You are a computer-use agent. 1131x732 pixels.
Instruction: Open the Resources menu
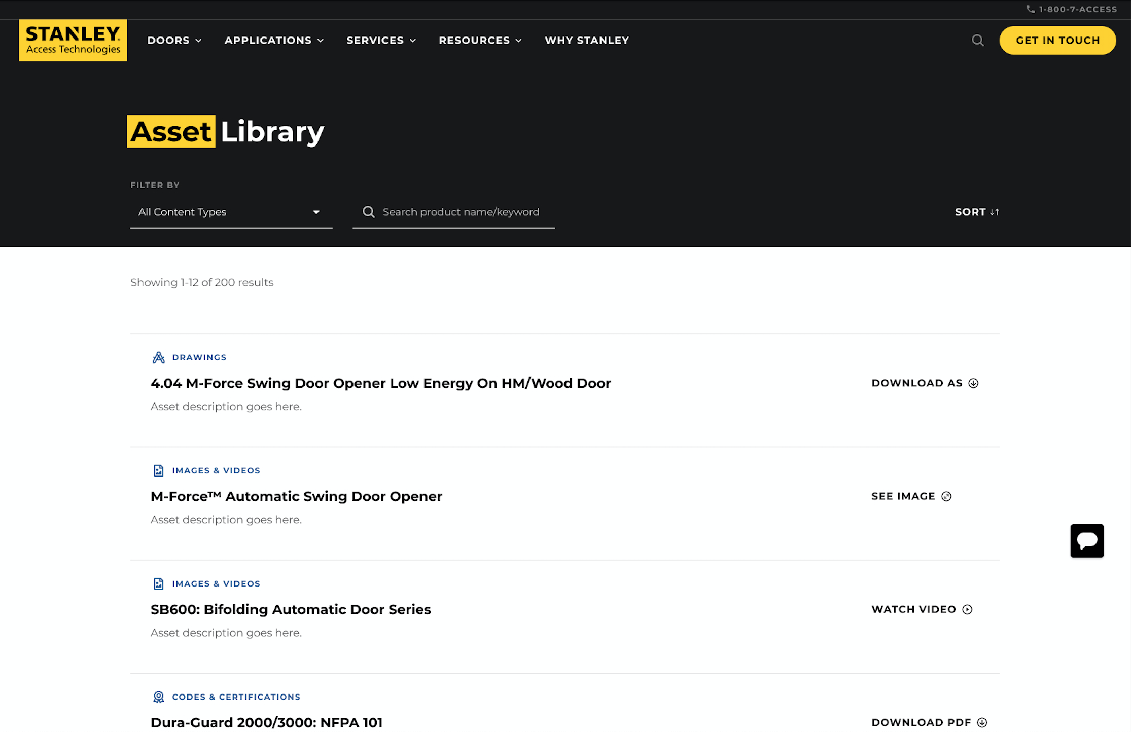point(480,41)
